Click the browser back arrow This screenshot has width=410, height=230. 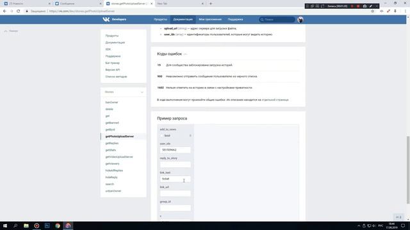tap(4, 11)
